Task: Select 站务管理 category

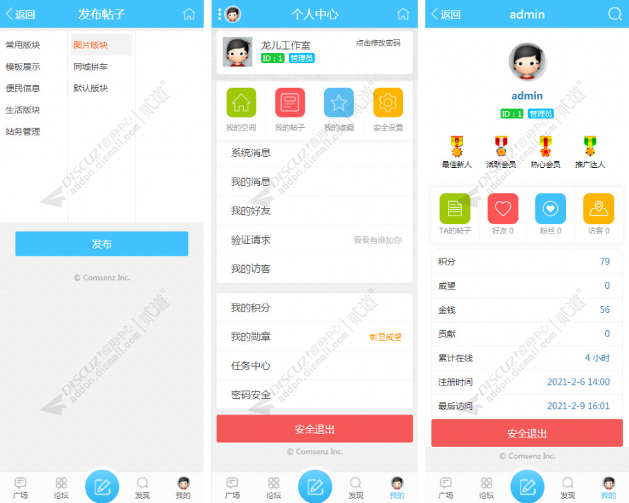Action: 23,131
